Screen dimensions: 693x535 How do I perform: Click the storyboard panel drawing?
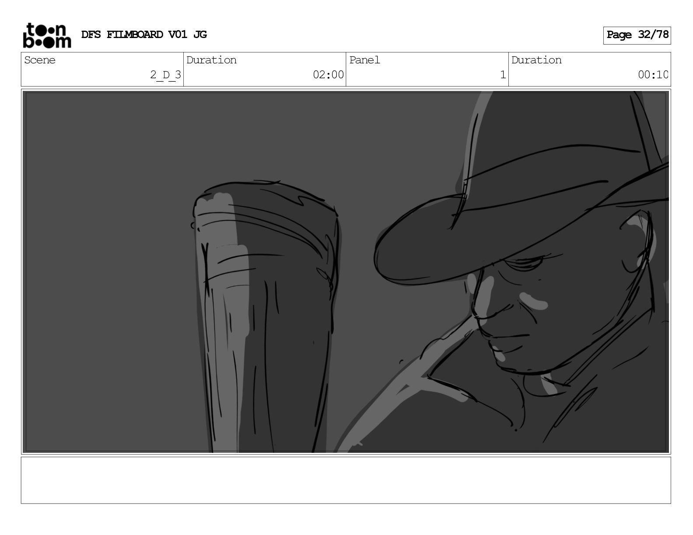(346, 272)
